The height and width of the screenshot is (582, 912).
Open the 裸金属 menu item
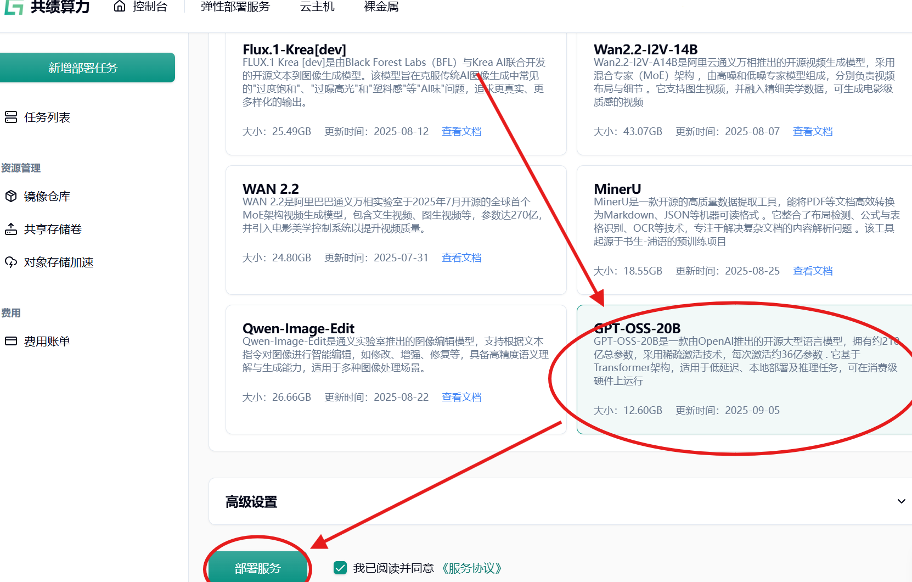pyautogui.click(x=381, y=7)
